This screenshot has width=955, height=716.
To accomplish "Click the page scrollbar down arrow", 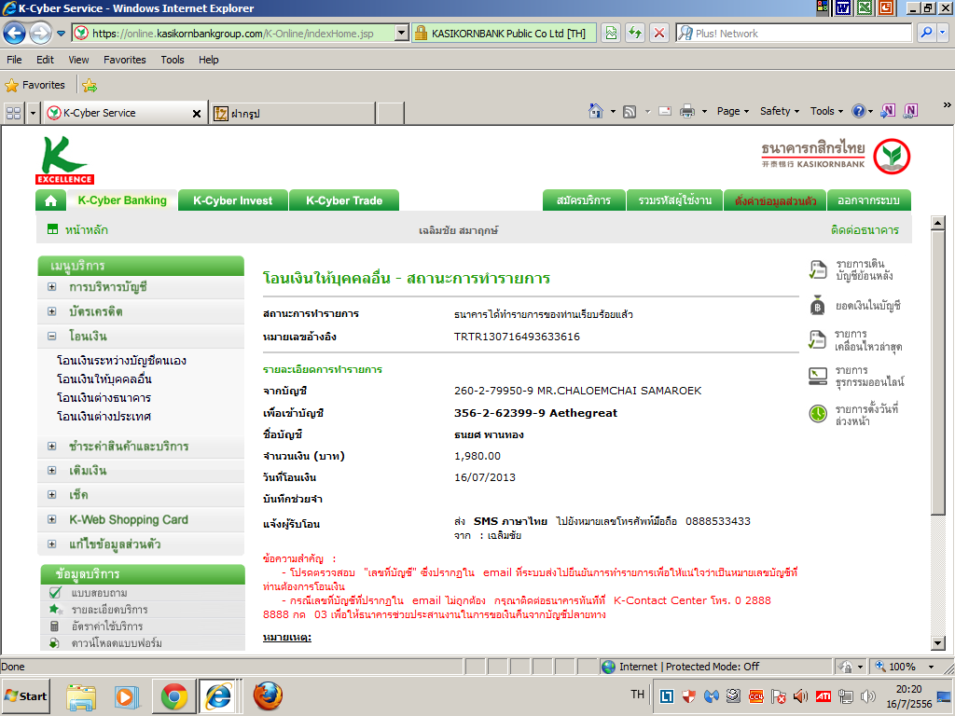I will point(938,643).
